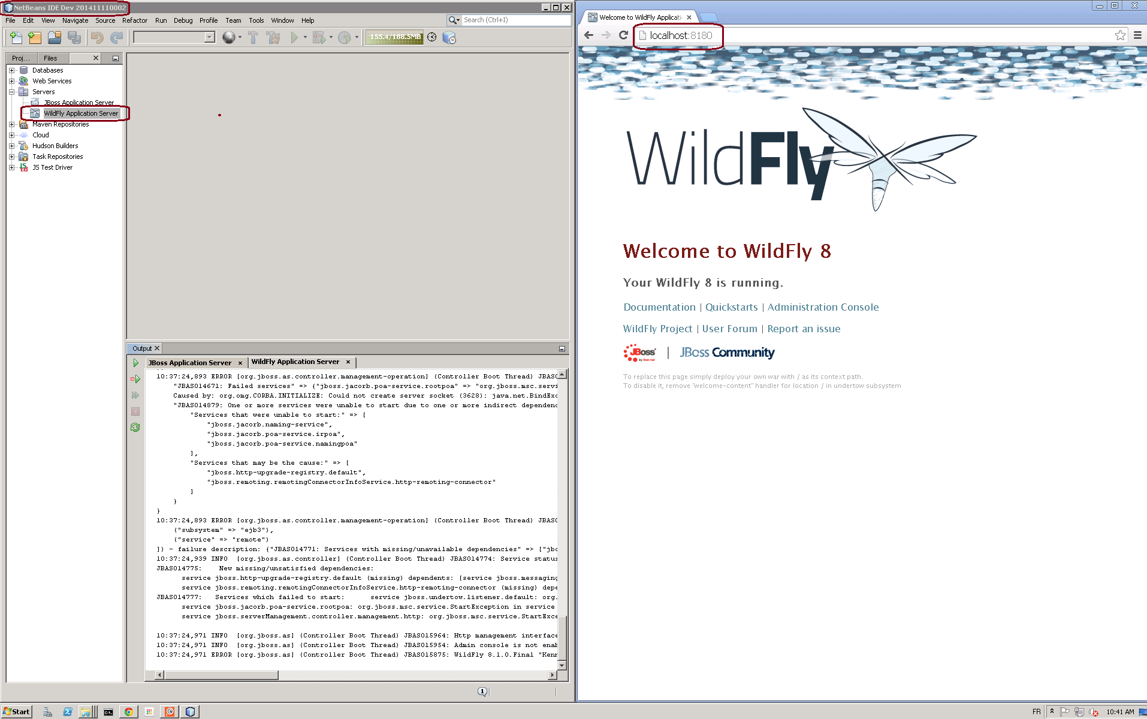Expand the Hudson Builders node
This screenshot has height=719, width=1147.
pyautogui.click(x=11, y=146)
